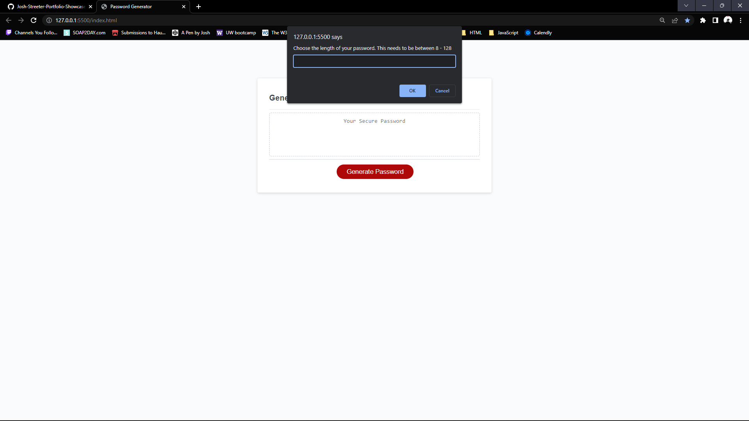The height and width of the screenshot is (421, 749).
Task: Click the Generate Password button
Action: point(374,172)
